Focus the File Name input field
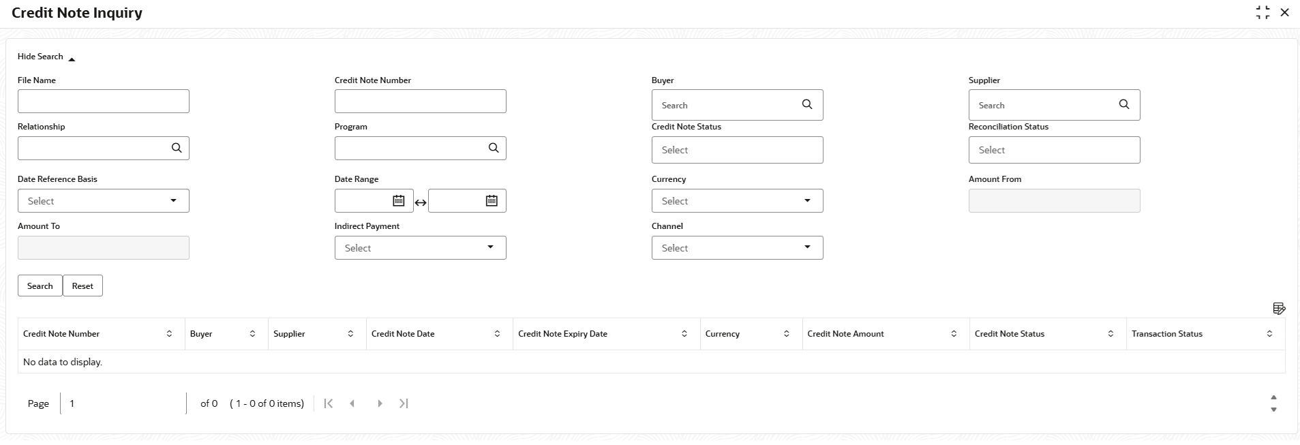Image resolution: width=1300 pixels, height=445 pixels. coord(104,102)
